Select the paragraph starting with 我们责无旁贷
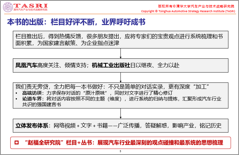The width and height of the screenshot is (239, 155). [112, 87]
